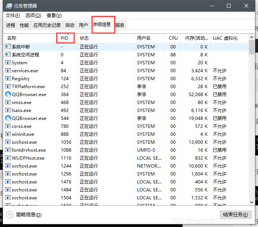Viewport: 258px width, 227px height.
Task: Minimize the Task Manager window
Action: tap(212, 6)
